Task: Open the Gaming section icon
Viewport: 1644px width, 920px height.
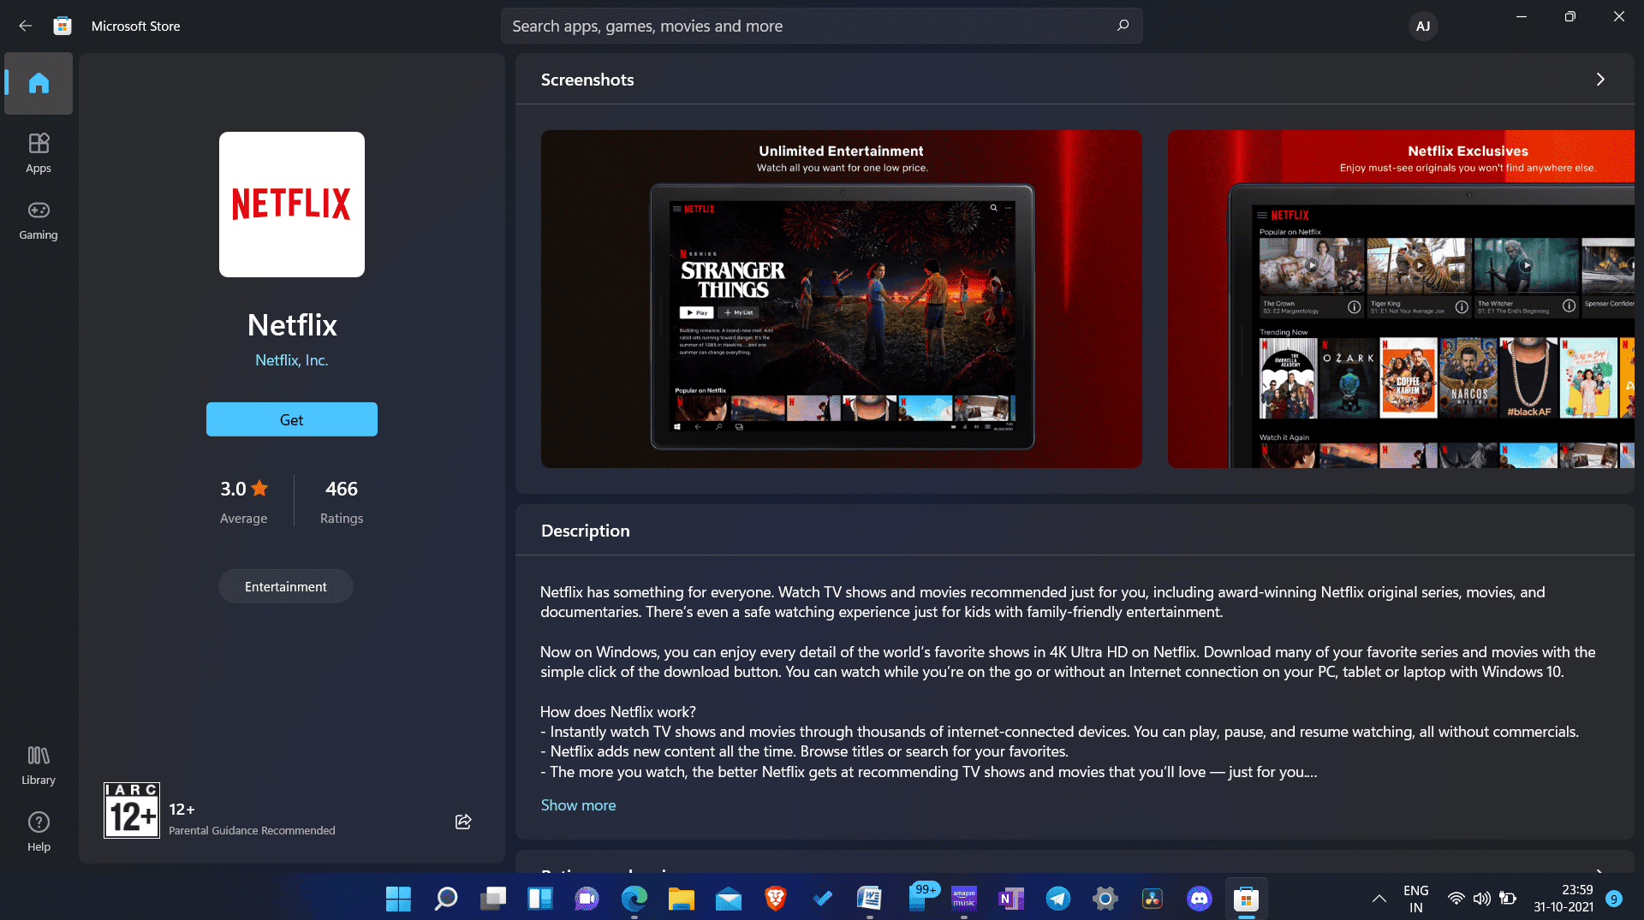Action: [38, 221]
